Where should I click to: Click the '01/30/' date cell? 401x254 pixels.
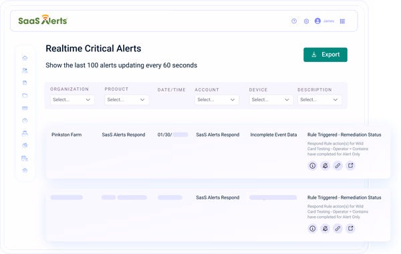(164, 135)
